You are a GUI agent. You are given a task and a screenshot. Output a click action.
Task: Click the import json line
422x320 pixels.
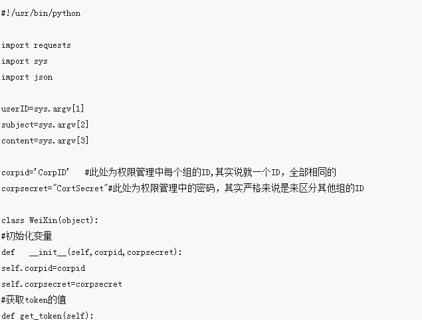pos(27,77)
